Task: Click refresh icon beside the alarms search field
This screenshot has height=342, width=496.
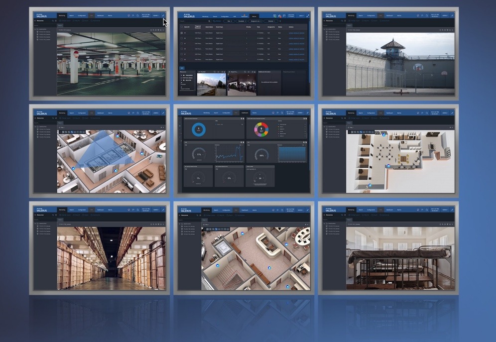Action: (x=215, y=22)
